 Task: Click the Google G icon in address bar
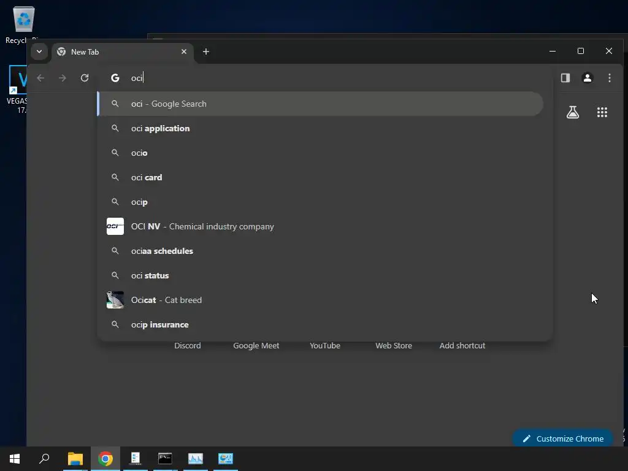[115, 78]
